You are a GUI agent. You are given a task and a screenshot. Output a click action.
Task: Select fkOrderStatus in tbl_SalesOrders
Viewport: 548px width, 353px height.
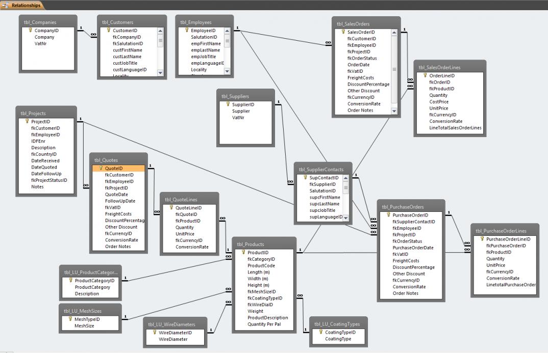(362, 58)
